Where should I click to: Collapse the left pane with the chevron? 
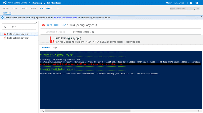click(36, 22)
